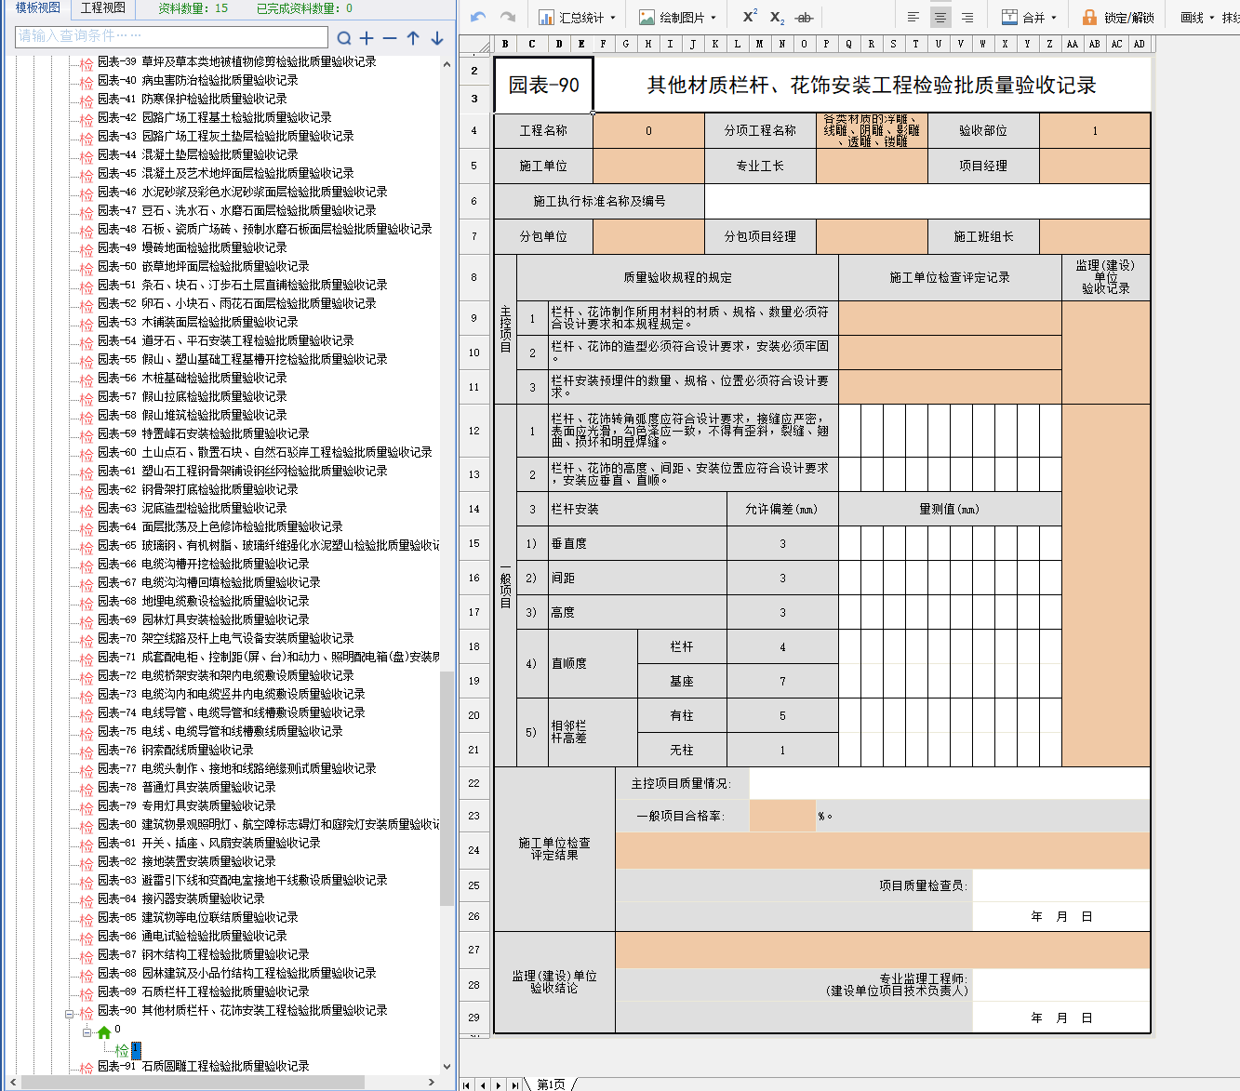Image resolution: width=1240 pixels, height=1091 pixels.
Task: Click the 垂直度 allowed deviation cell
Action: 782,543
